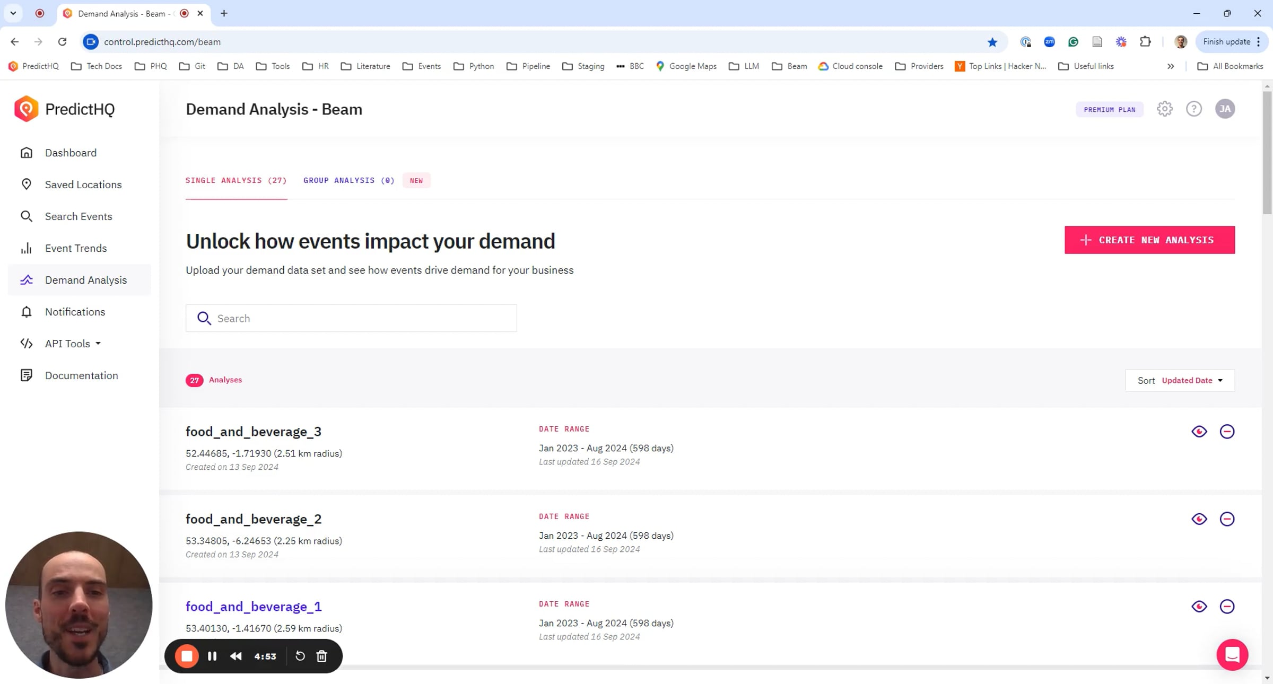
Task: Open the food_and_beverage_2 analysis
Action: [x=254, y=519]
